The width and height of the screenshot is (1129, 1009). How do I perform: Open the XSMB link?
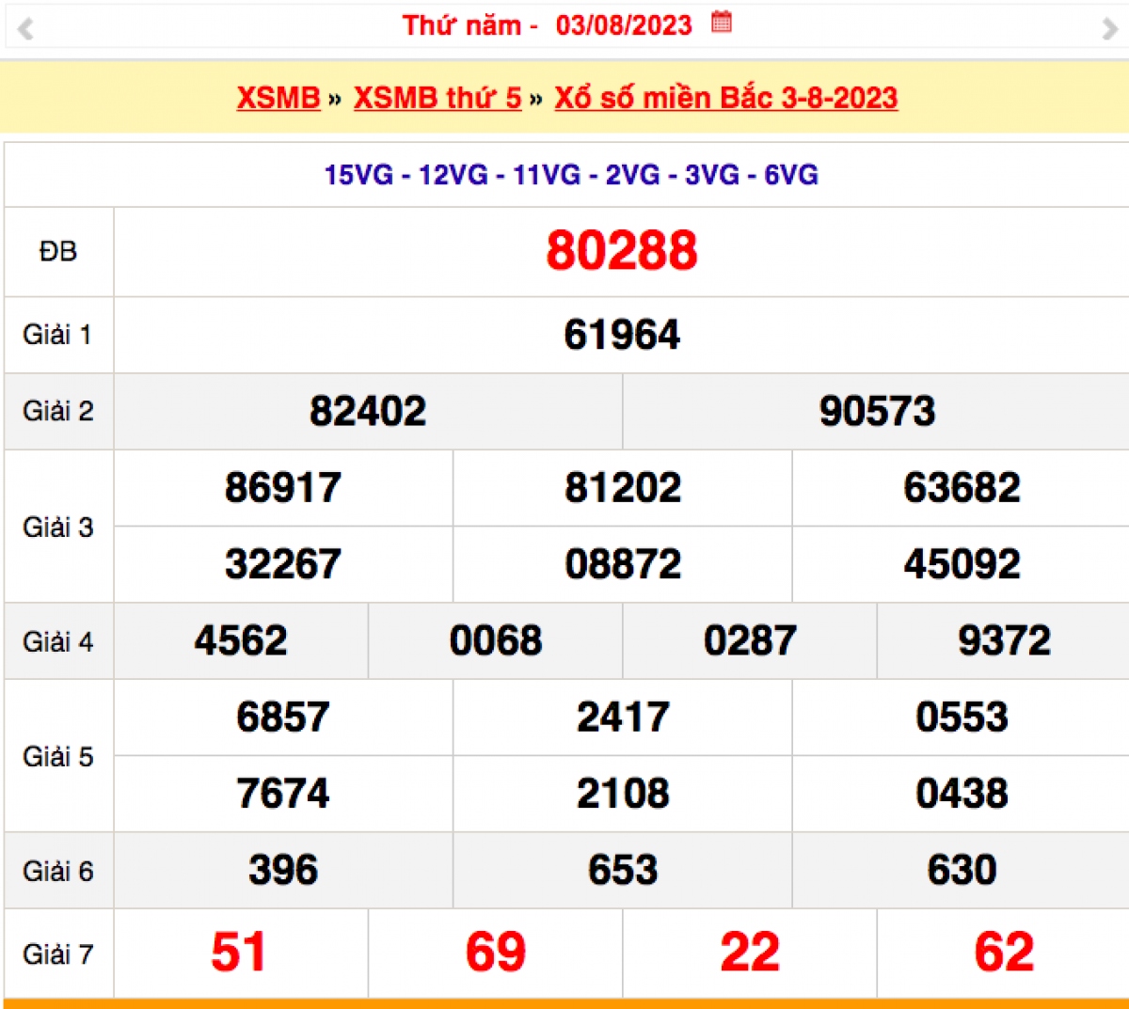click(278, 98)
